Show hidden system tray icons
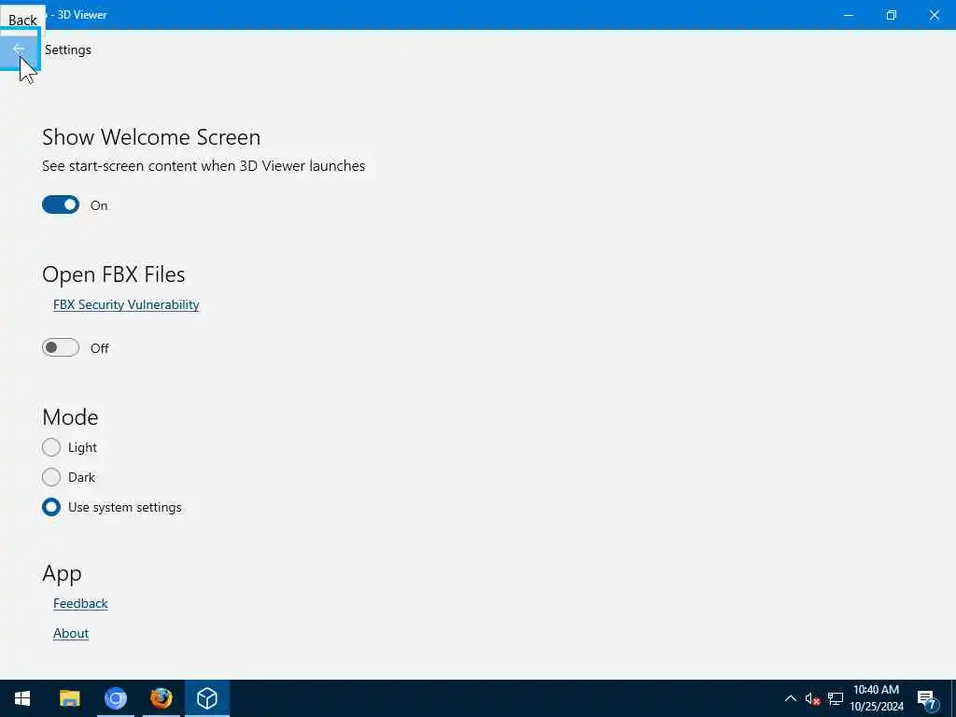Viewport: 956px width, 717px height. pyautogui.click(x=790, y=698)
